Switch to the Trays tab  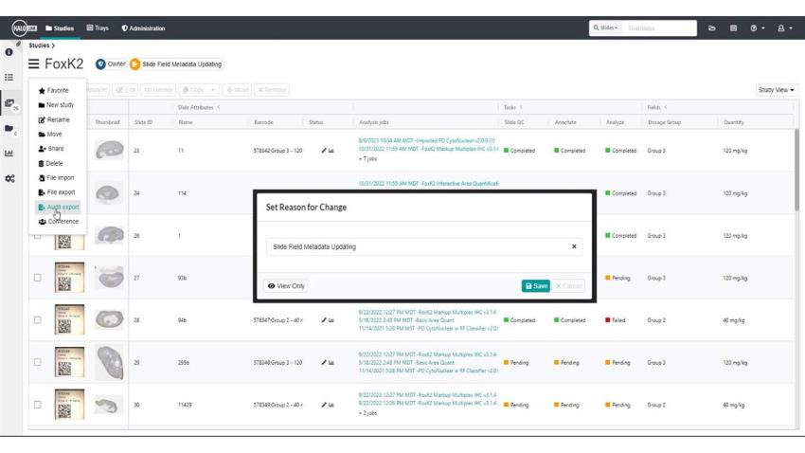98,28
